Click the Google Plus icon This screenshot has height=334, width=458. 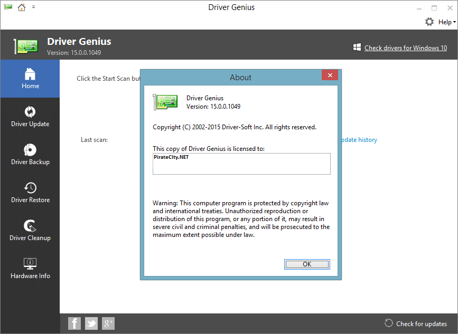108,323
